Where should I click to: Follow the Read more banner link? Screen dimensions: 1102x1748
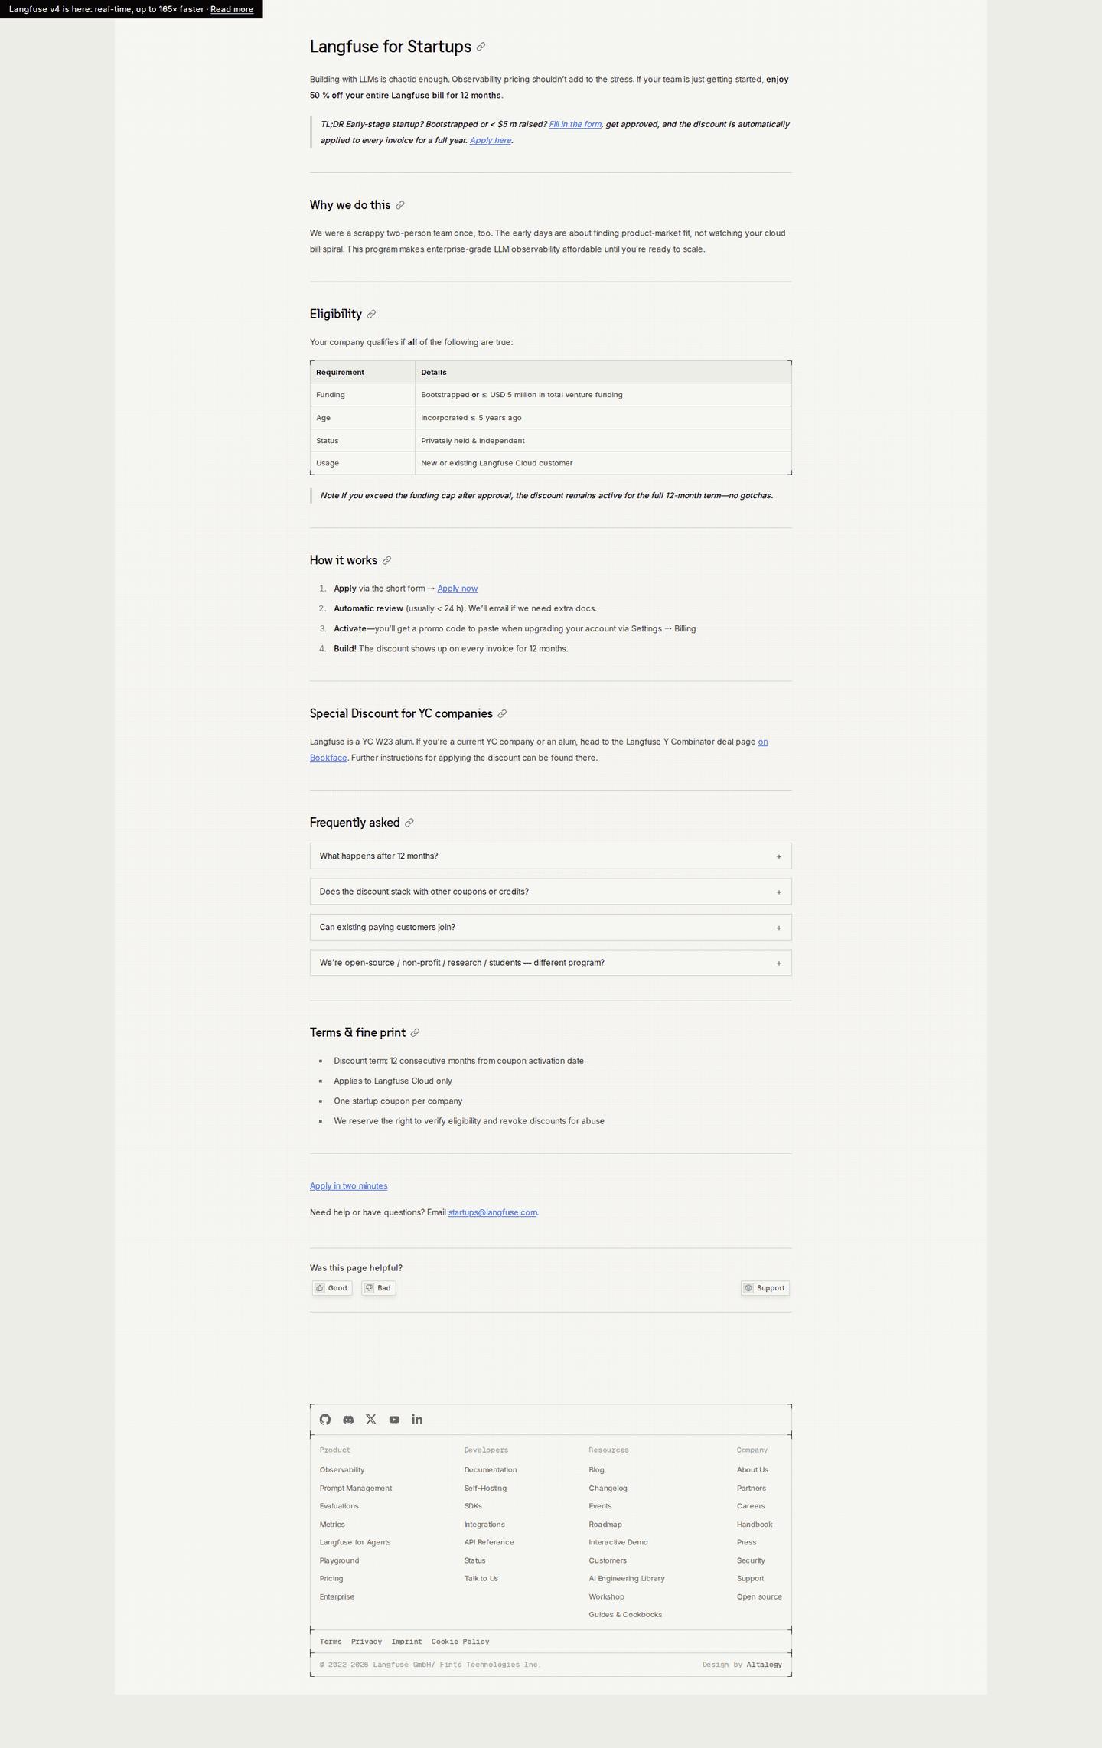[232, 9]
